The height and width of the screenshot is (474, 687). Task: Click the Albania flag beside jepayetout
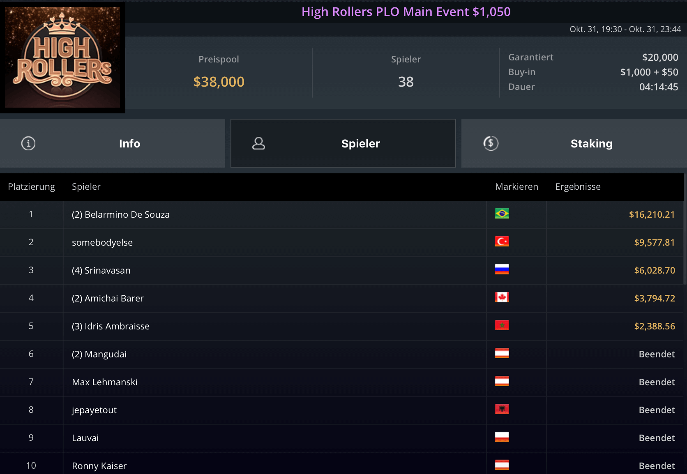502,409
